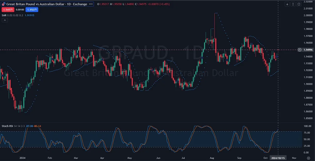Viewport: 315px width, 161px height.
Task: Select the Stoch RSI indicator legend label
Action: (x=7, y=126)
